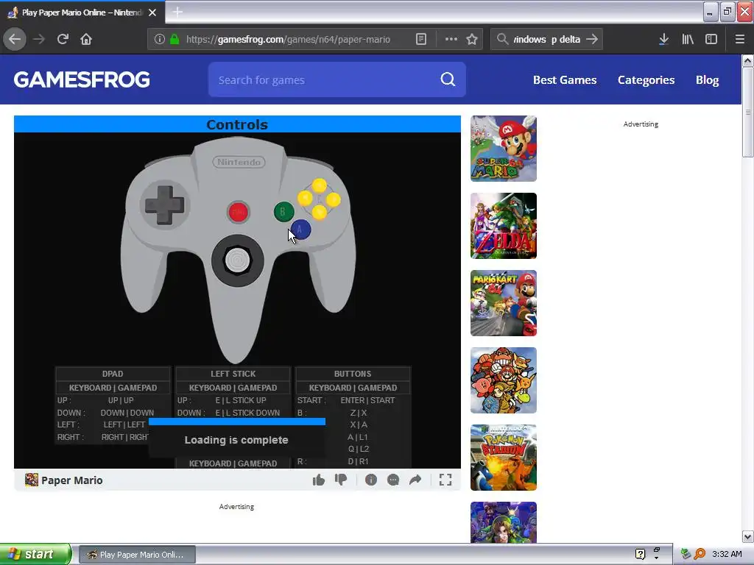Select the Play Paper Mario Online tab
Screen dimensions: 754x565
point(82,12)
